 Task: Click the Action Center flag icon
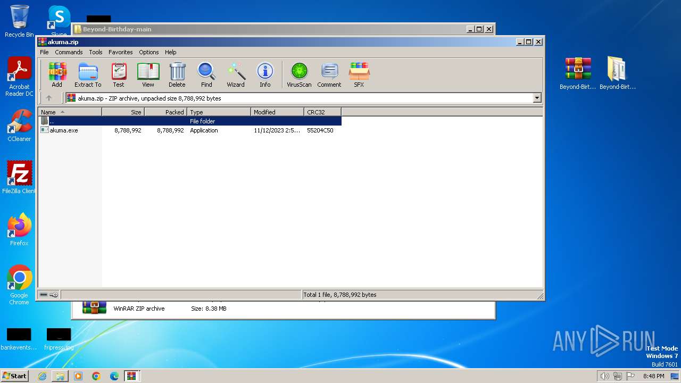(630, 376)
